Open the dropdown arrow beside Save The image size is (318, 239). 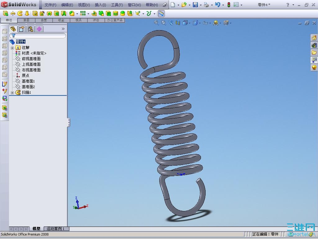(201, 5)
